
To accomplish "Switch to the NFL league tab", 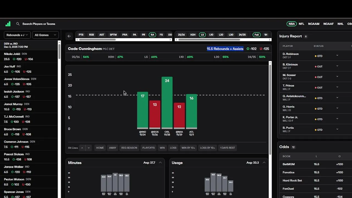I will point(302,24).
